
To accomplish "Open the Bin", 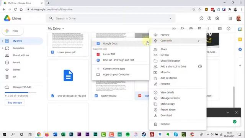I will tap(15, 77).
